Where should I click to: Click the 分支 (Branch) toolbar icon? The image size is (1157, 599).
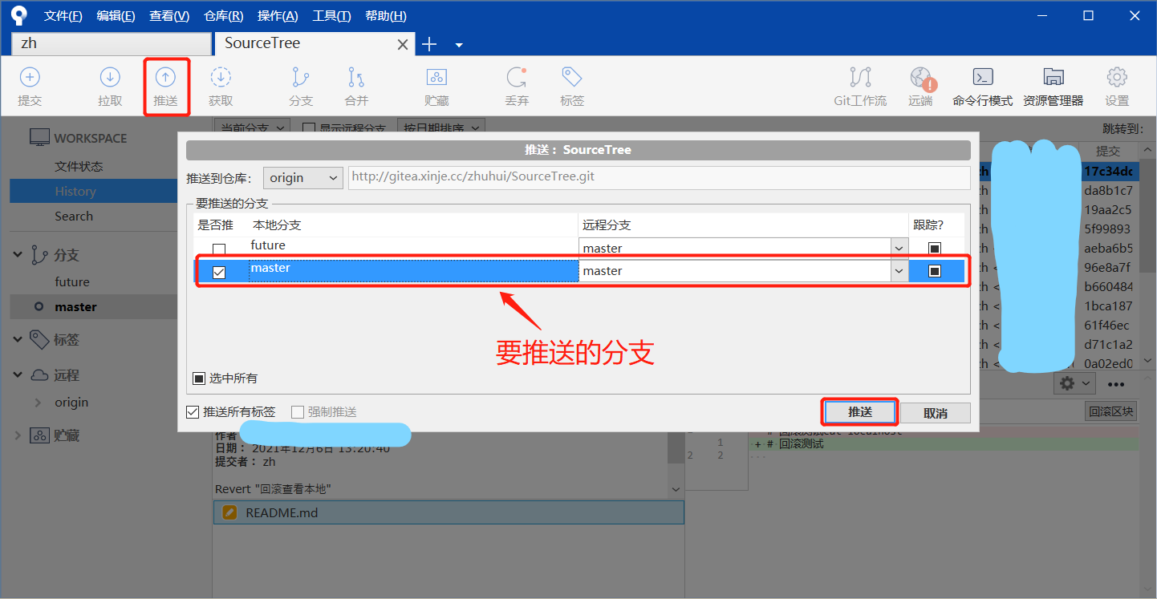[x=301, y=78]
